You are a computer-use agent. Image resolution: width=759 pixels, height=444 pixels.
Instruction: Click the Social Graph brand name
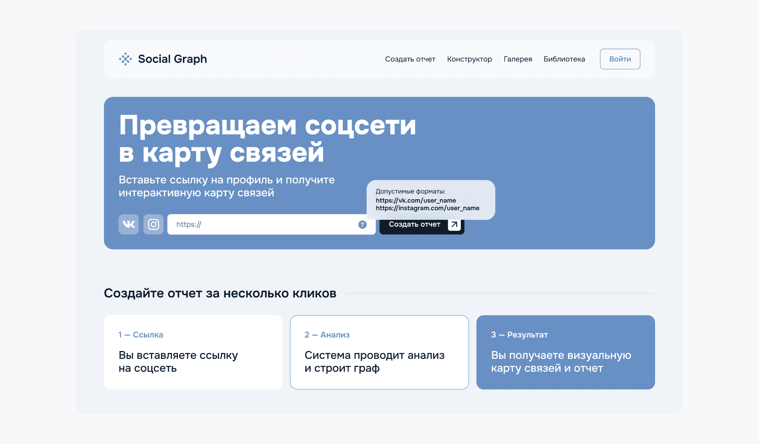172,59
